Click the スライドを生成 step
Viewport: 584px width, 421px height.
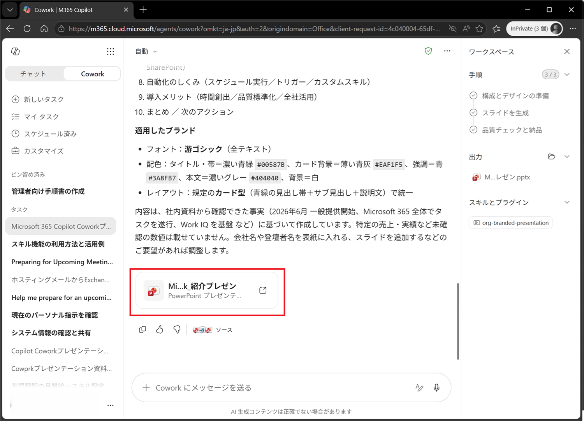[499, 113]
